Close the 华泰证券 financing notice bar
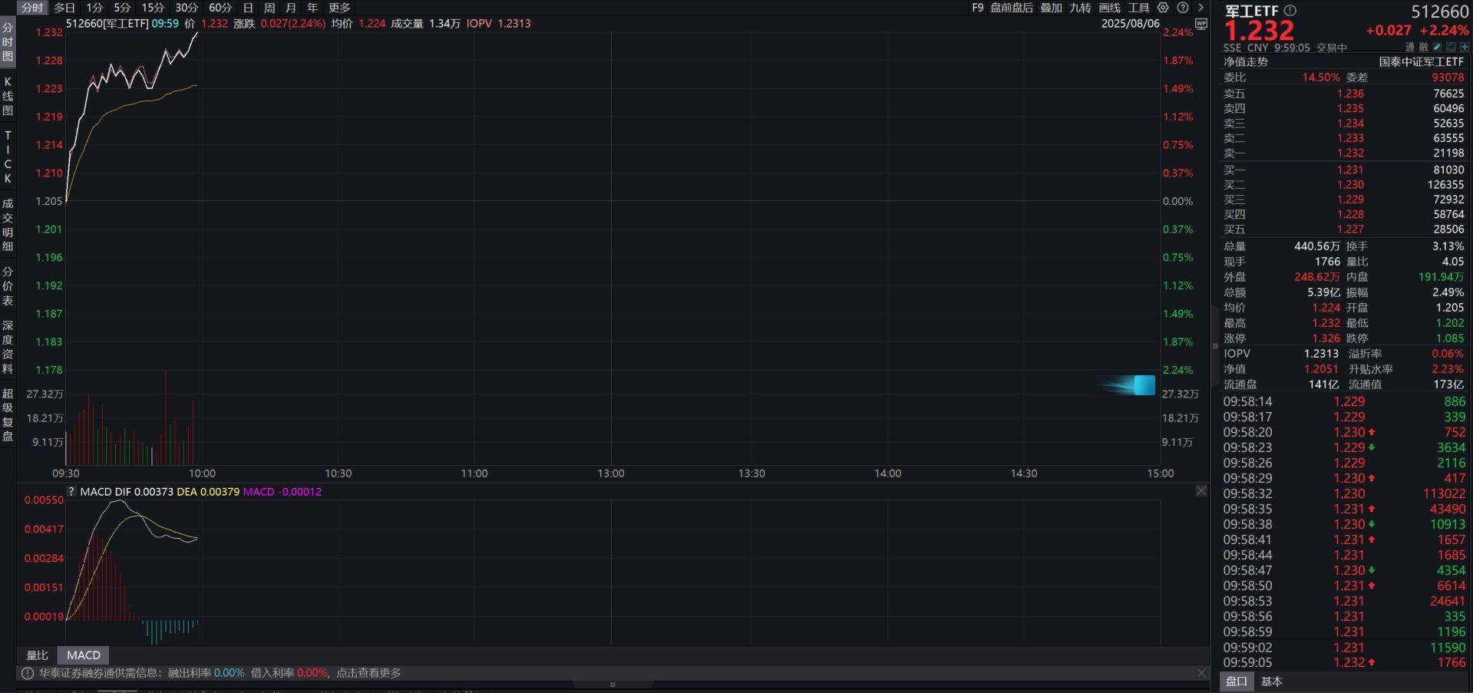 (x=1201, y=672)
